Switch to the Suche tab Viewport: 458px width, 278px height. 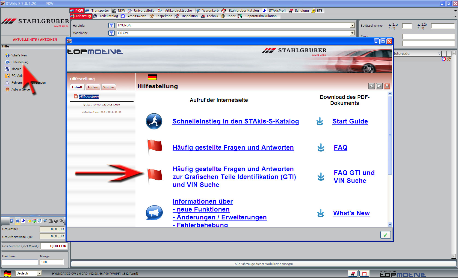tap(108, 87)
